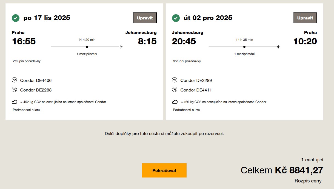The width and height of the screenshot is (334, 189).
Task: Open Vstupní požadavky for the return flight
Action: click(187, 61)
